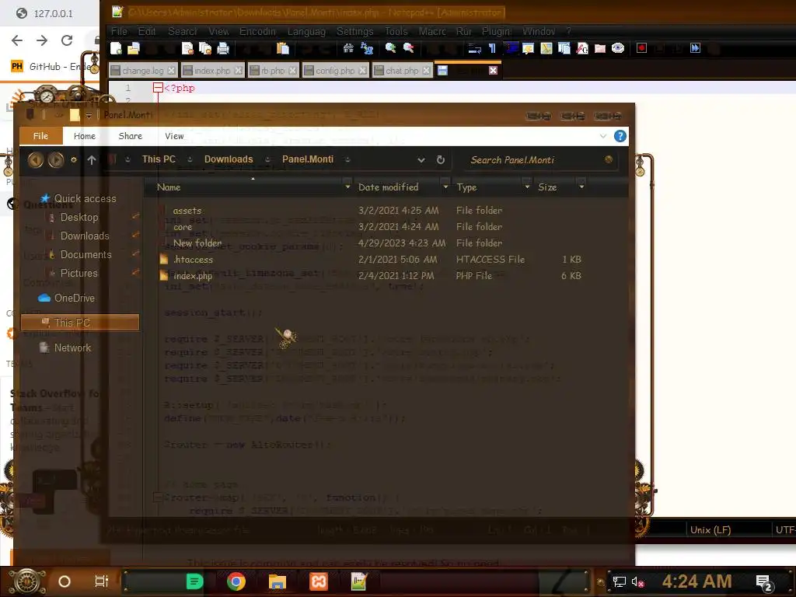
Task: Click This PC in the Explorer breadcrumb
Action: coord(159,159)
